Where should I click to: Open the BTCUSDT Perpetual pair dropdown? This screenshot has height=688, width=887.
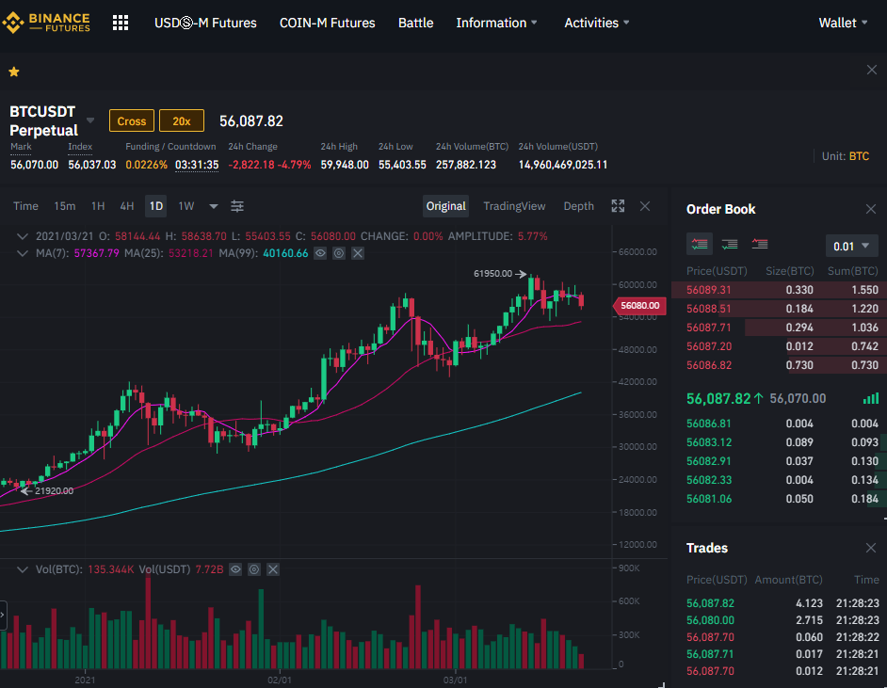tap(90, 121)
